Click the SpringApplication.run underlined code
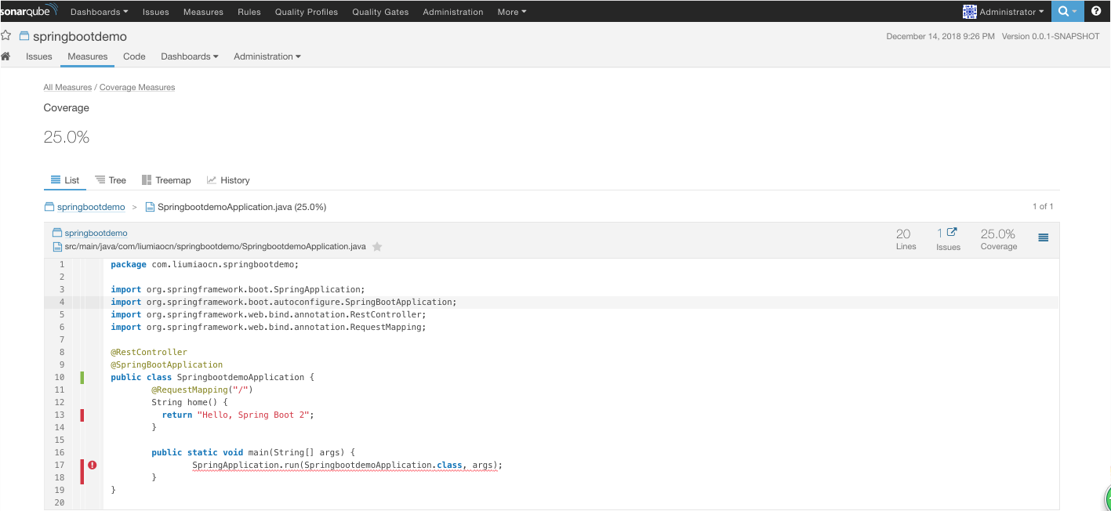This screenshot has width=1111, height=511. point(347,465)
